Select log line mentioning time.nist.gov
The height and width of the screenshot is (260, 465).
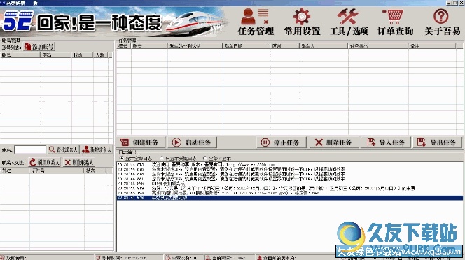tap(290, 193)
